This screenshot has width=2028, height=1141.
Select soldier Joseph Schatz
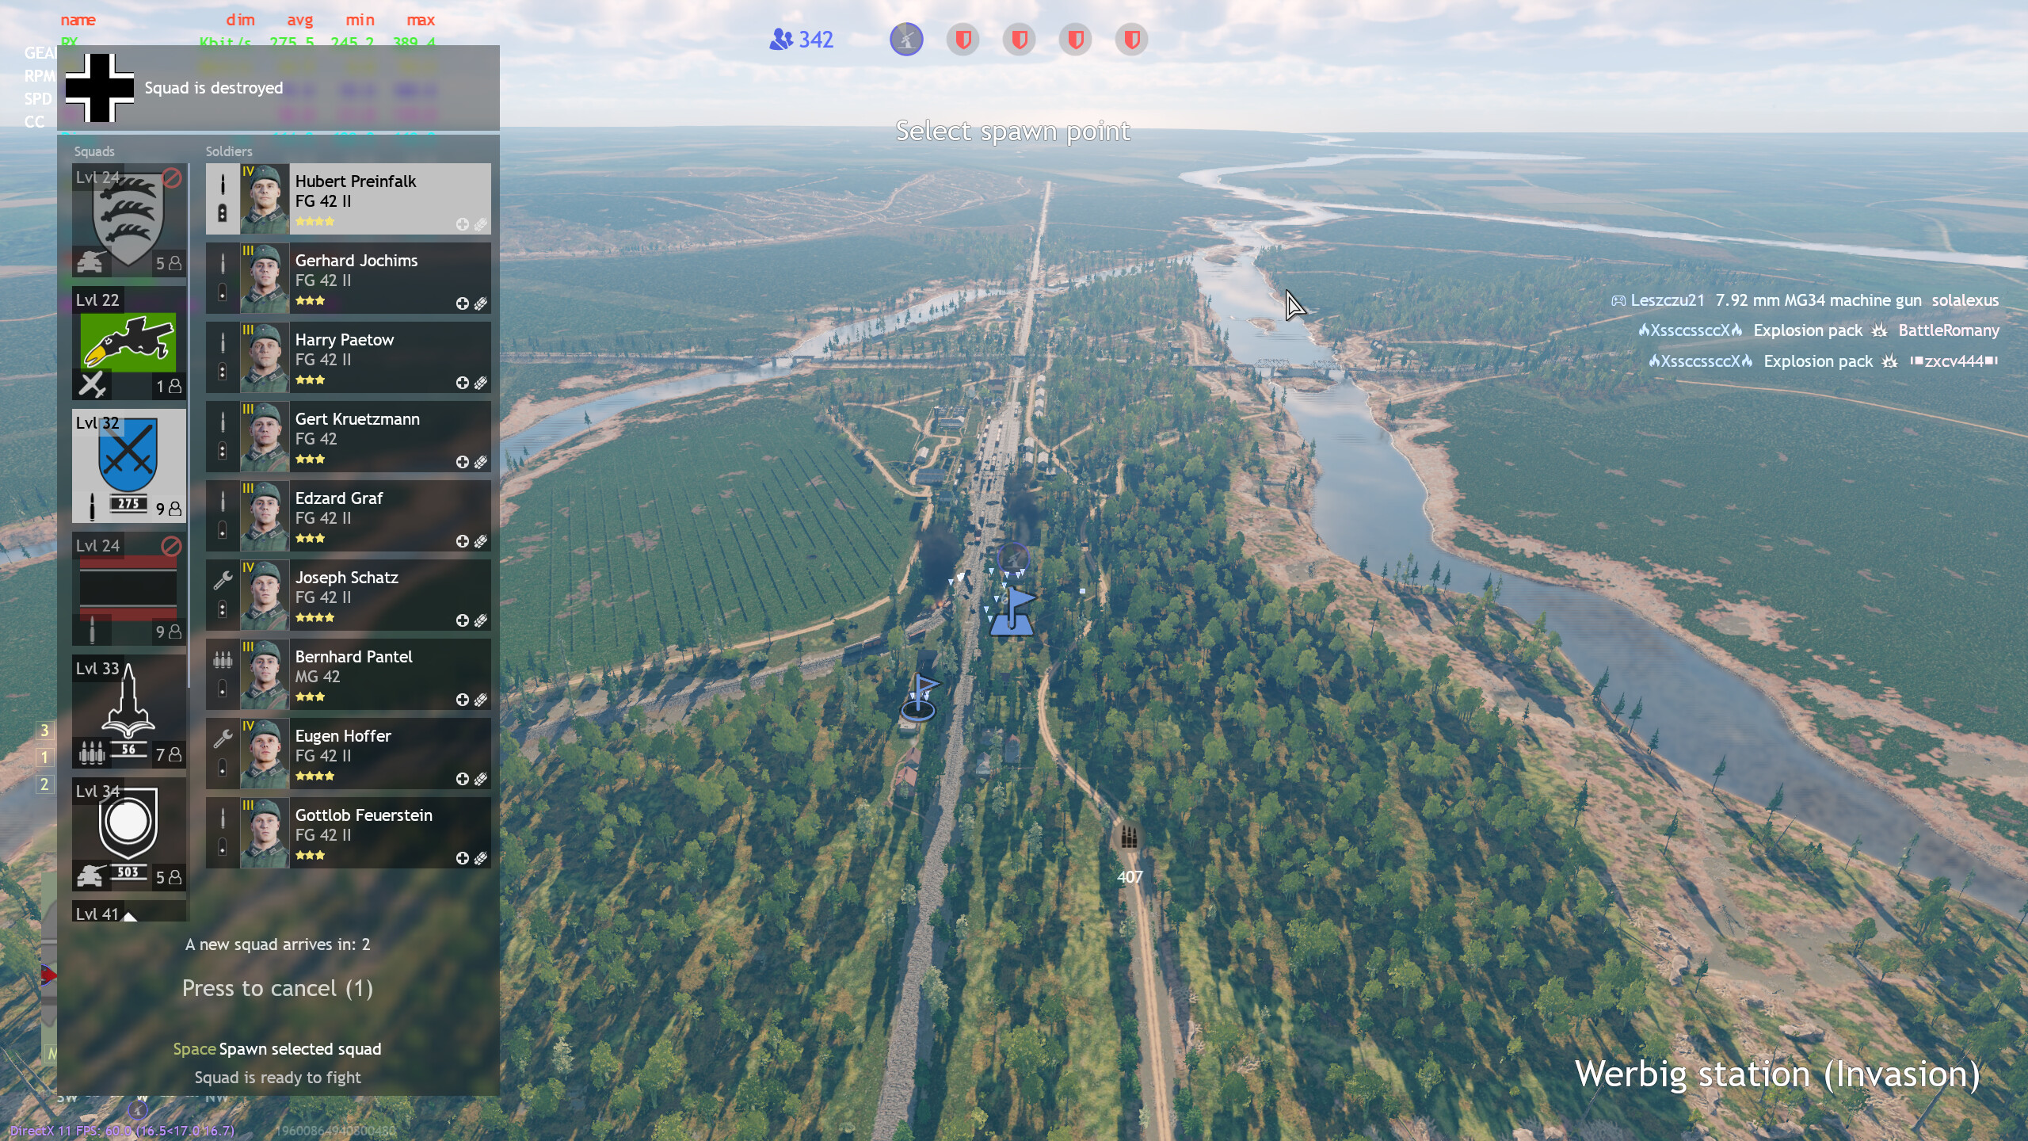coord(349,595)
